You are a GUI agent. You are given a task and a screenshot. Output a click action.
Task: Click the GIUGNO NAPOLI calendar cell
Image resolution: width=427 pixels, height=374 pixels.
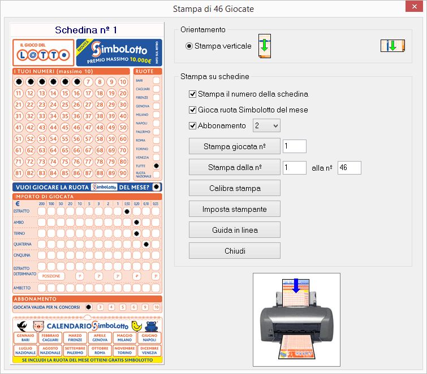point(149,338)
